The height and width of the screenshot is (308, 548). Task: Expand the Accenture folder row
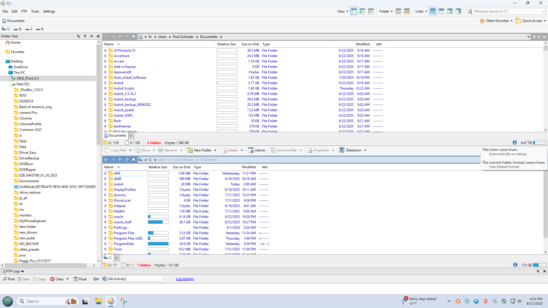pos(105,56)
